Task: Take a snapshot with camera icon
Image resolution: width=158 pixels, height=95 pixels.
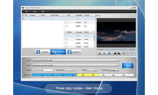Action: (x=115, y=53)
